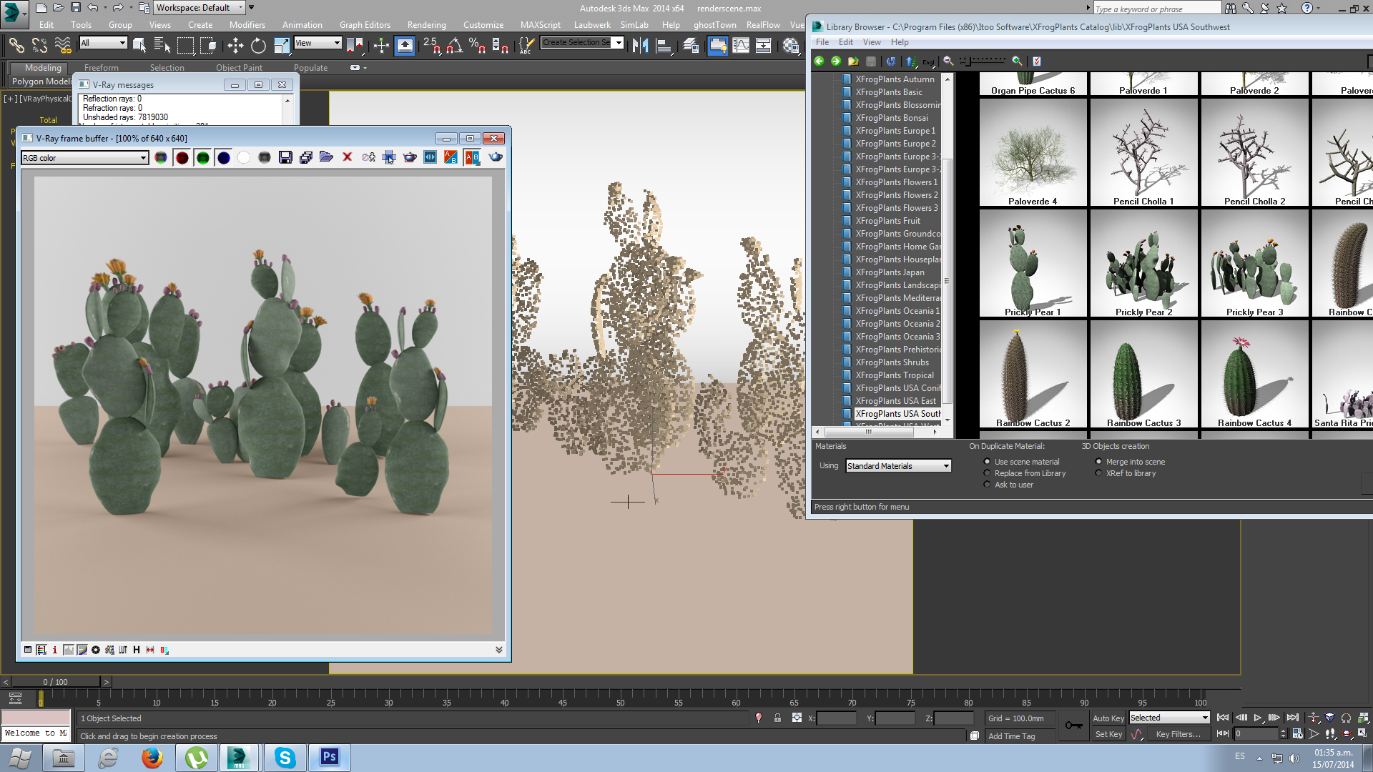Open the key filter 'Selected' dropdown
This screenshot has height=772, width=1373.
click(x=1169, y=718)
